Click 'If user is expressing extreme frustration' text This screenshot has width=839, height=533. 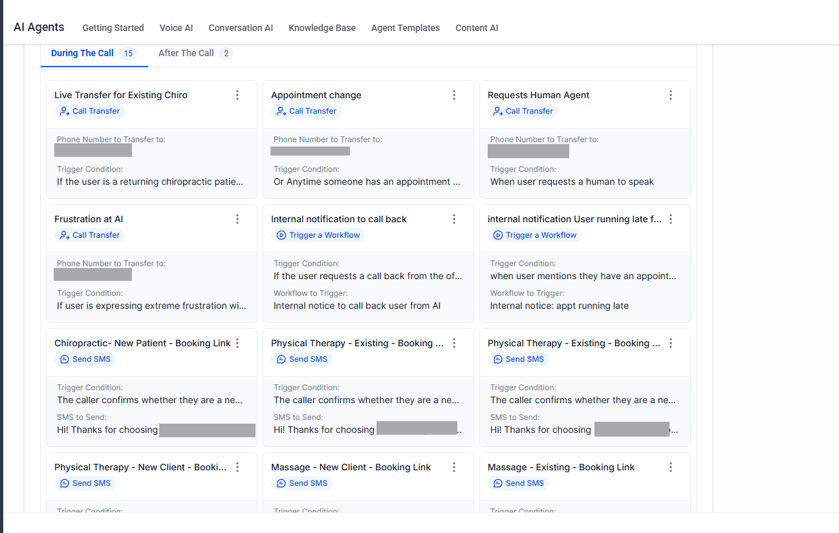[151, 306]
